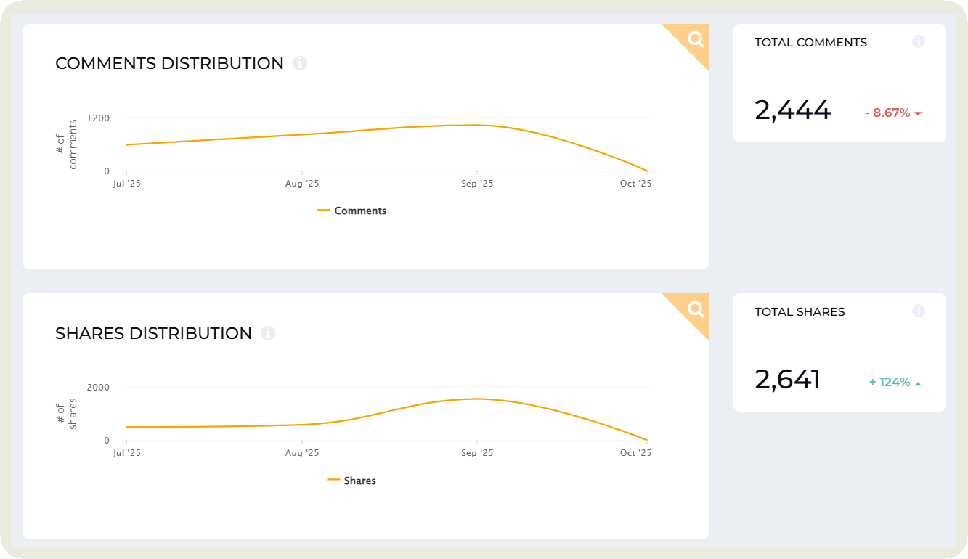Viewport: 968px width, 559px height.
Task: Click the Shares Distribution heading
Action: tap(153, 333)
